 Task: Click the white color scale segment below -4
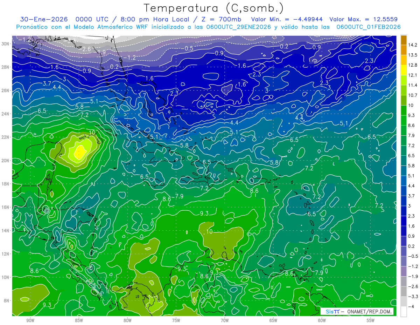coord(404,312)
